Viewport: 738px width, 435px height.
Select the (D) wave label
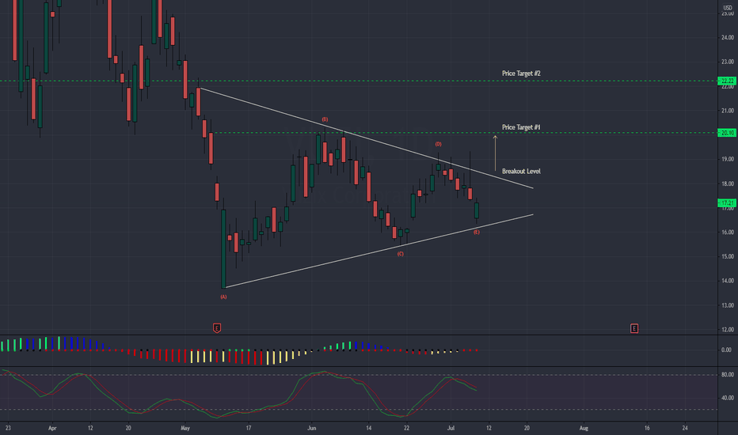[438, 144]
